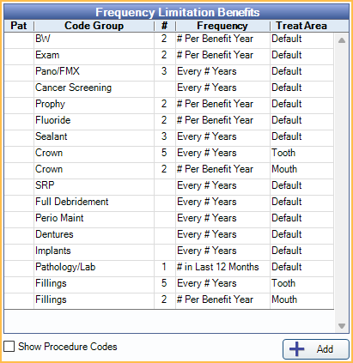Image resolution: width=353 pixels, height=363 pixels.
Task: Click the # column header
Action: (x=165, y=26)
